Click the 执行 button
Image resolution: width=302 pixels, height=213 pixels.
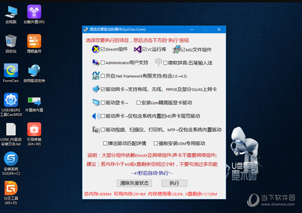[174, 183]
